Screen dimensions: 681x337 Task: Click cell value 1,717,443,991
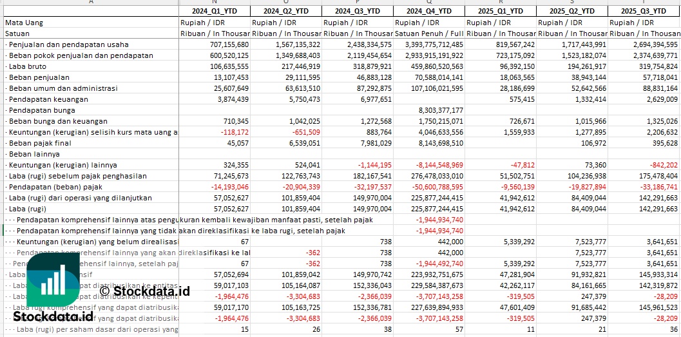pyautogui.click(x=583, y=44)
